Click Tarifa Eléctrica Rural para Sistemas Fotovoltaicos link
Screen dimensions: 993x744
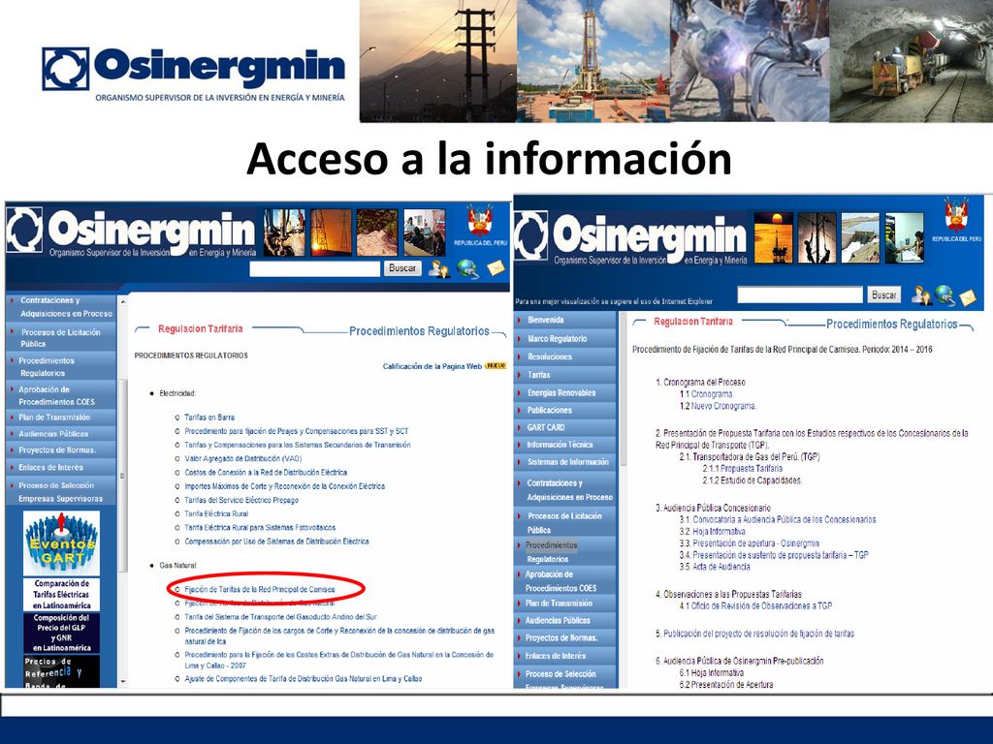point(260,528)
